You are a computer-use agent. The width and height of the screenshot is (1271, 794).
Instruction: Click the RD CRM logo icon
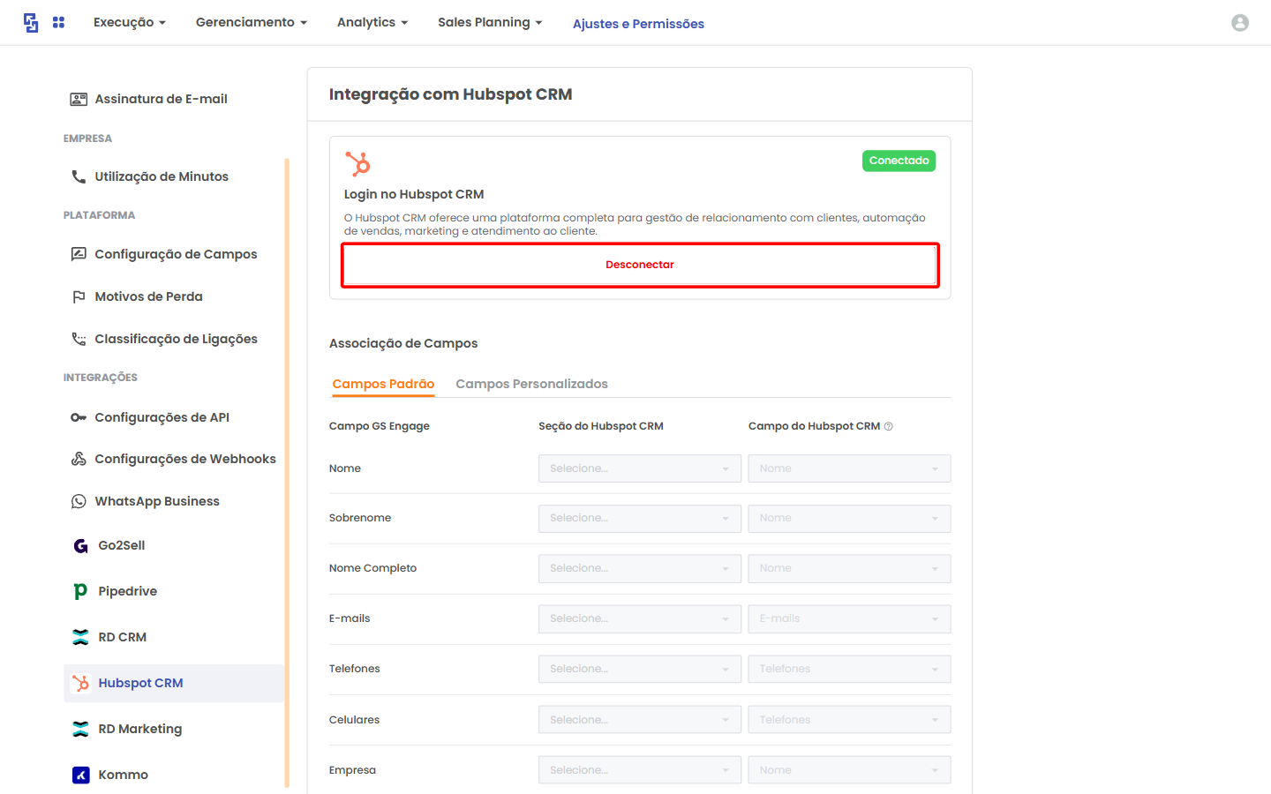point(80,637)
